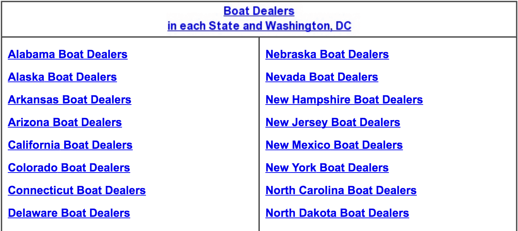
Task: Visit the Alaska Boat Dealers page
Action: 62,77
